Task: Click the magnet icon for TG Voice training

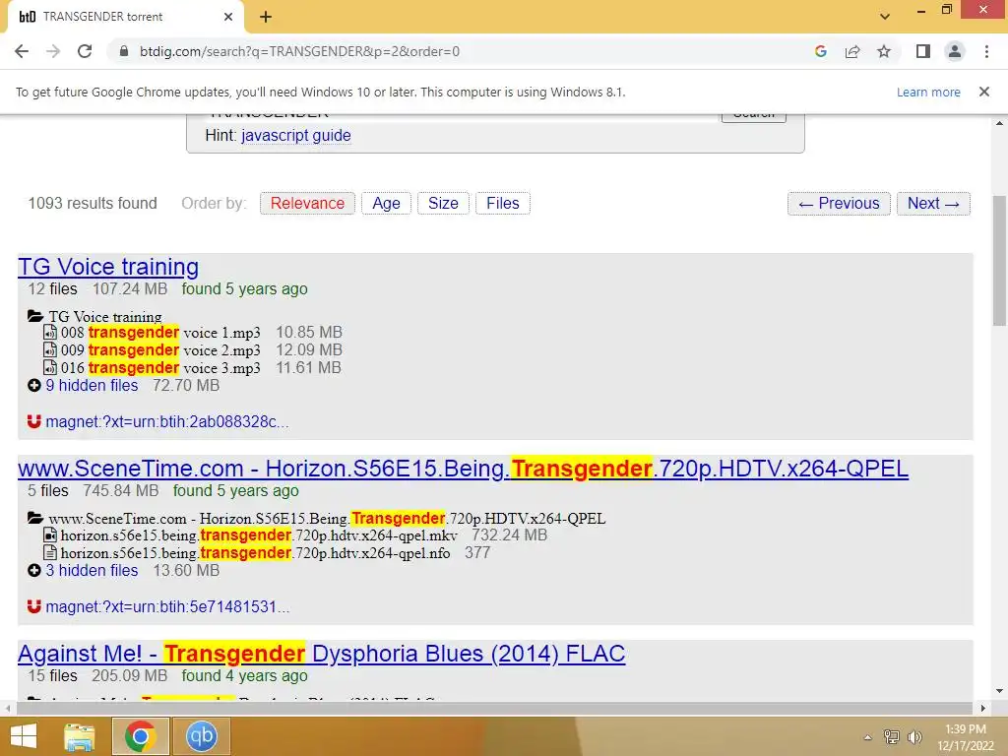Action: 34,421
